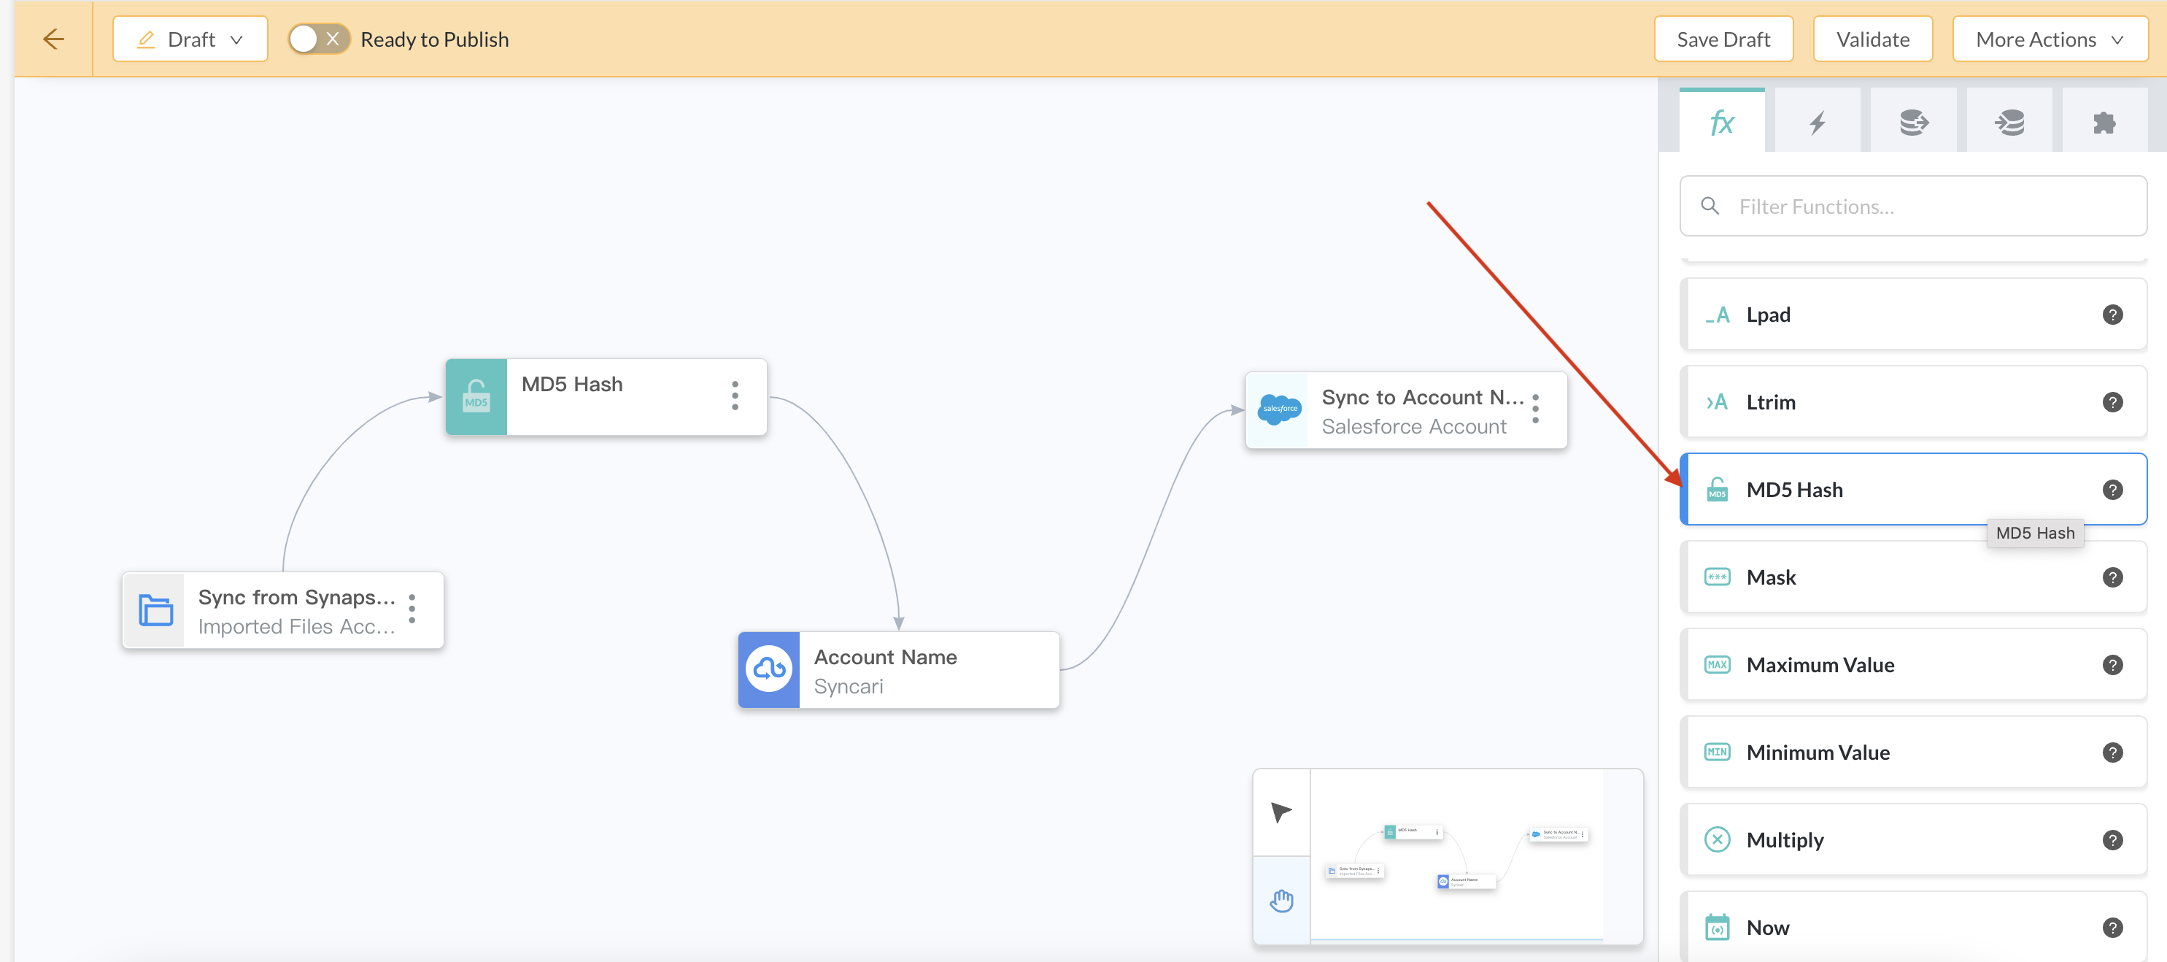The image size is (2167, 962).
Task: Switch to the fx Functions tab
Action: coord(1721,122)
